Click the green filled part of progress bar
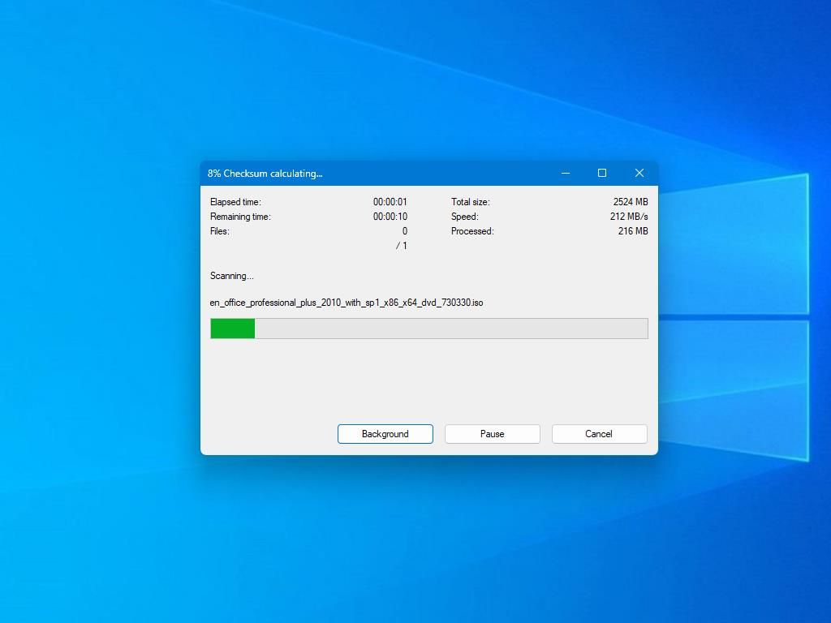 233,329
